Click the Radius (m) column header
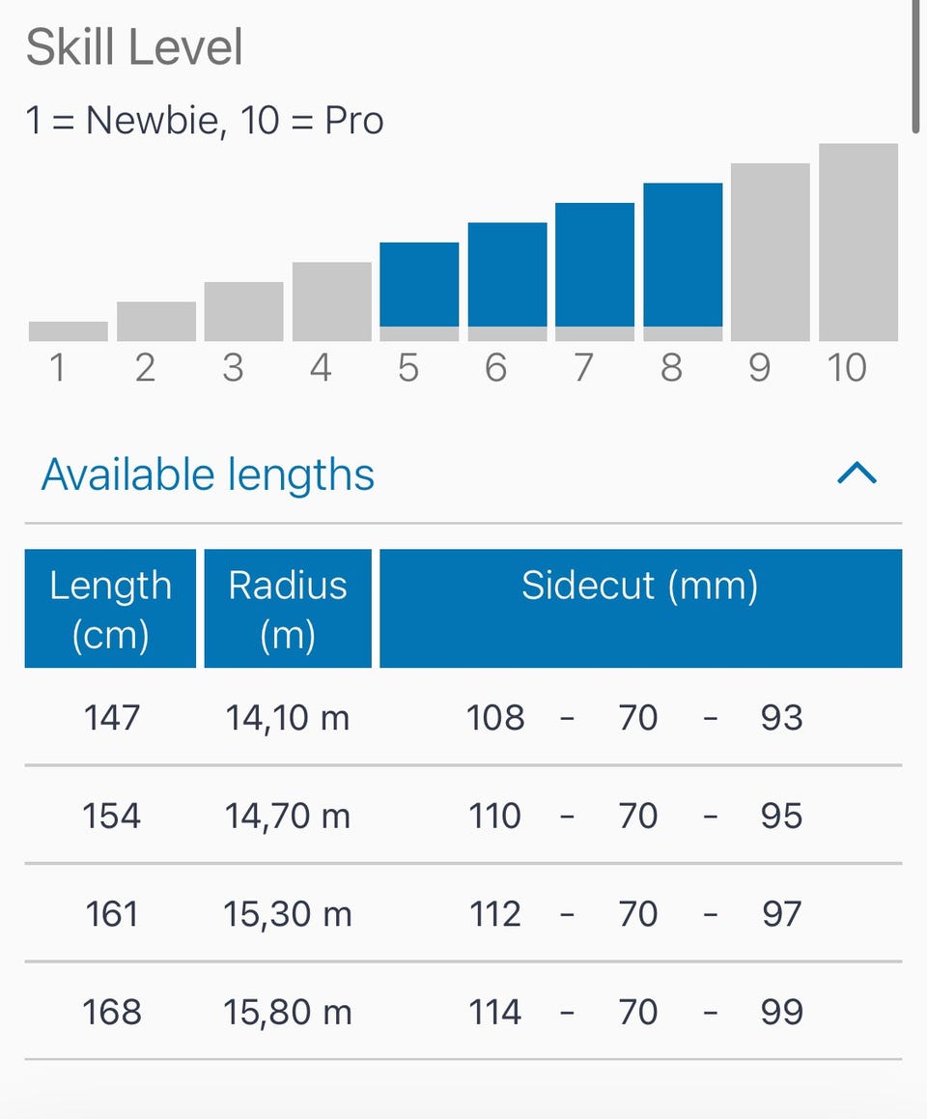The width and height of the screenshot is (927, 1119). tap(288, 609)
